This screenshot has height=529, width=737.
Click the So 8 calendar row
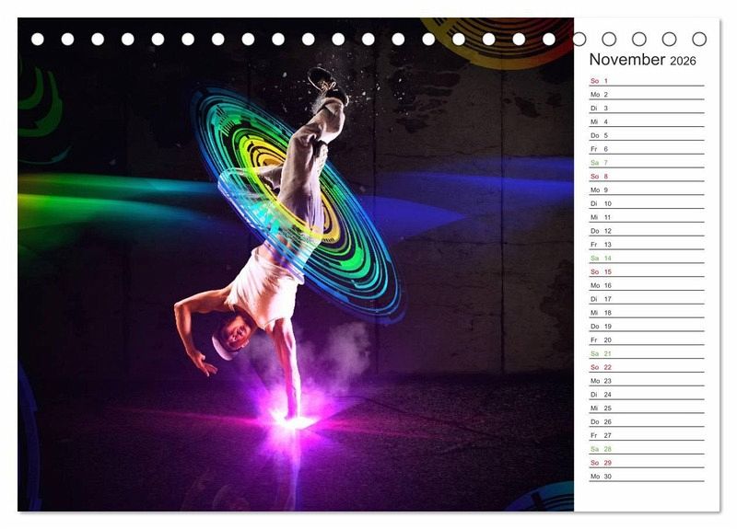[x=647, y=177]
